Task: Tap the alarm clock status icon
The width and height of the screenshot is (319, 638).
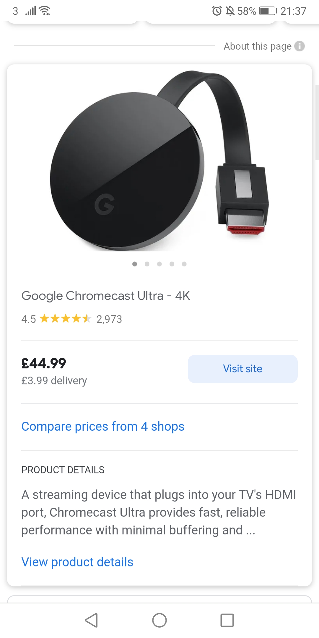Action: pos(217,11)
